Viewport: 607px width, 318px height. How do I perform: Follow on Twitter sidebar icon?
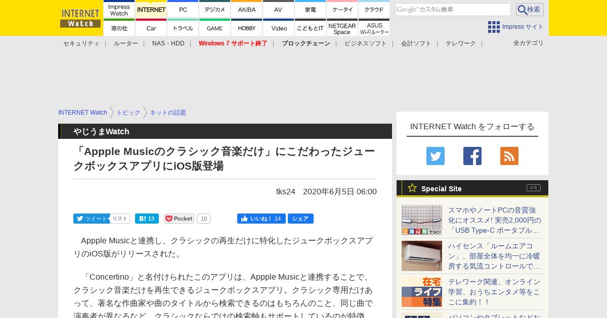click(436, 156)
